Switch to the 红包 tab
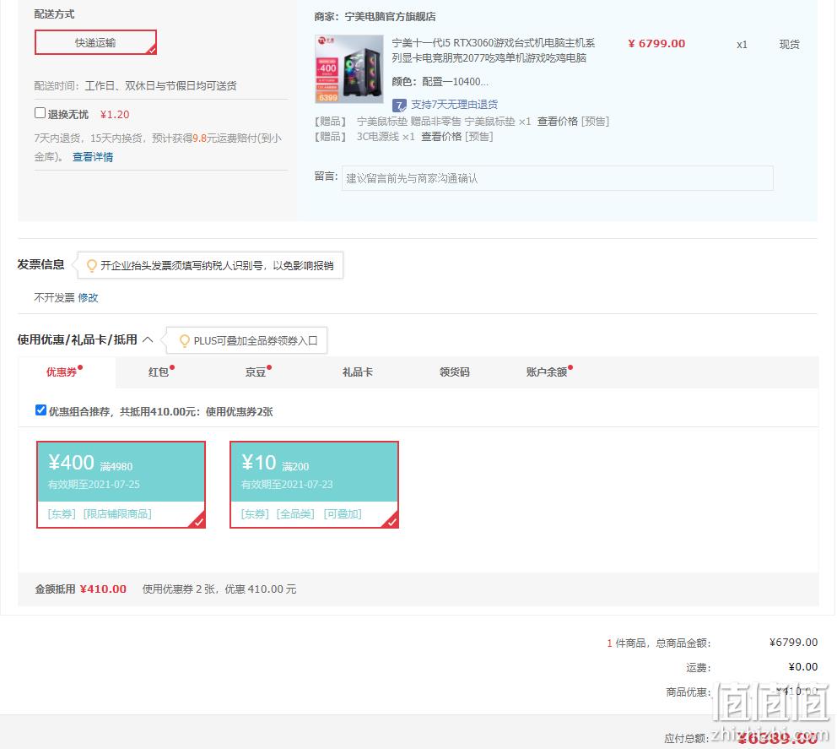 coord(159,372)
